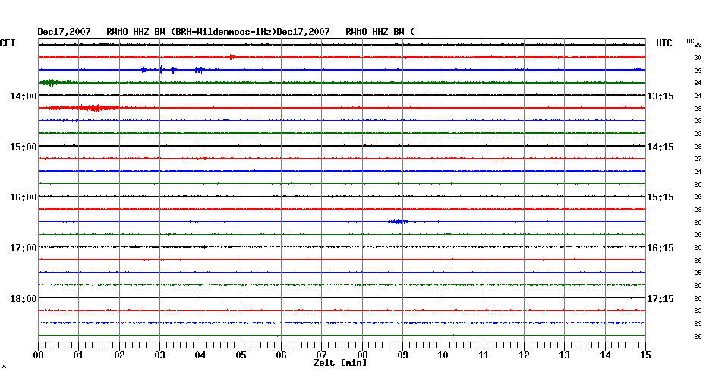Image resolution: width=706 pixels, height=375 pixels.
Task: Click the blue seismic event near minute 09
Action: (398, 222)
